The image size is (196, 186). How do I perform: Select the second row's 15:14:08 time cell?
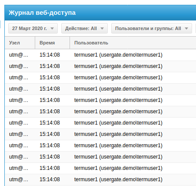point(50,66)
